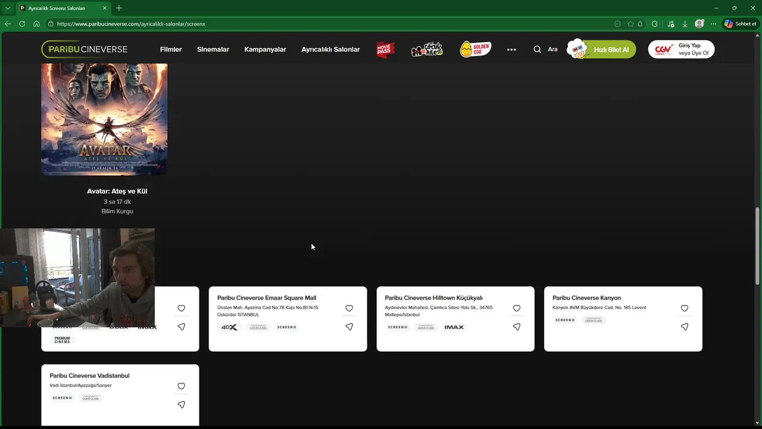Screen dimensions: 762x429
Task: Open the Filmler menu
Action: tap(171, 49)
